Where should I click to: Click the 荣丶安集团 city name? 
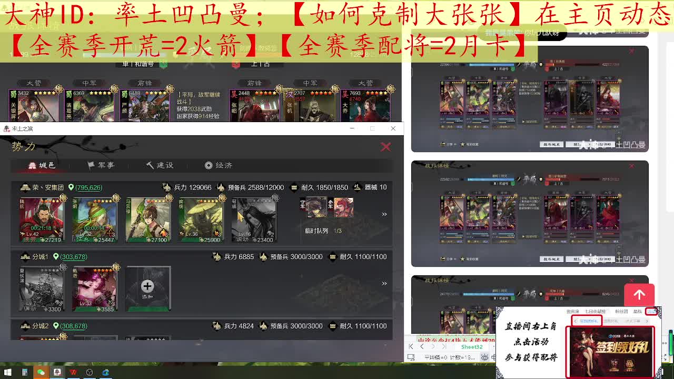47,187
